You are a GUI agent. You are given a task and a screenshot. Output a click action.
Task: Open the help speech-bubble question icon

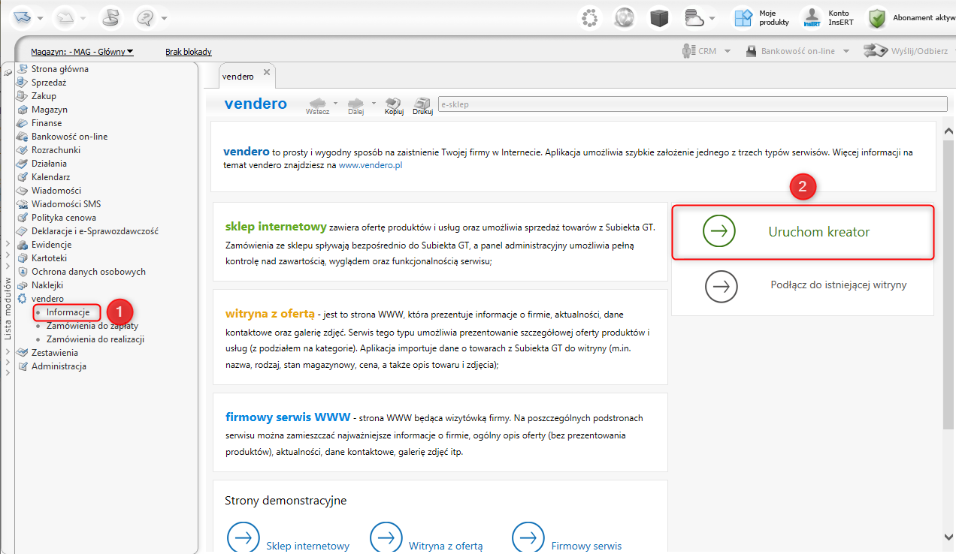click(x=146, y=17)
